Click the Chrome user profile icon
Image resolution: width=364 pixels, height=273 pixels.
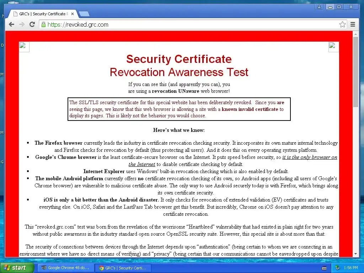pyautogui.click(x=319, y=7)
